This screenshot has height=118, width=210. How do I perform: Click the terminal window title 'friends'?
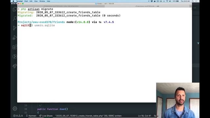point(104,4)
